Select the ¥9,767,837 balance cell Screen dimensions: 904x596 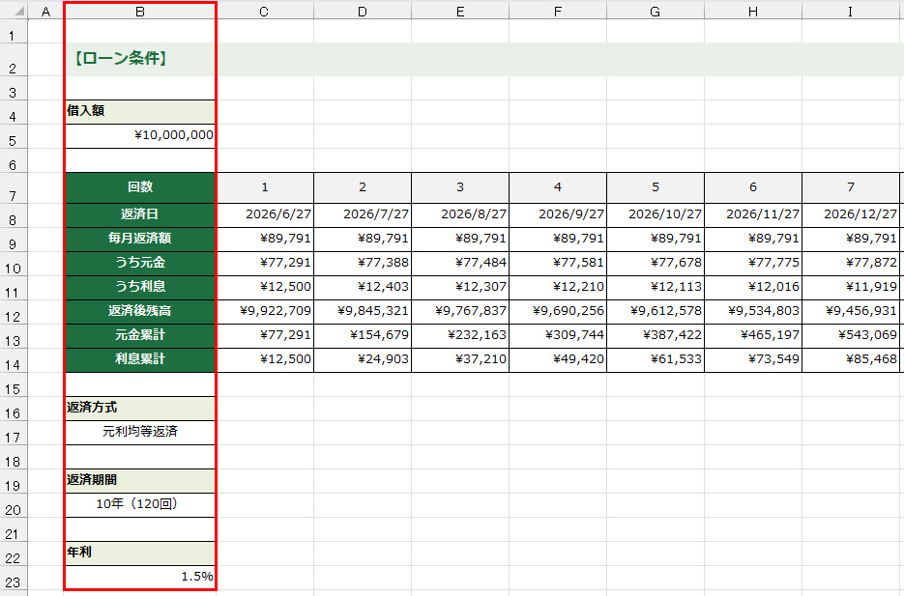(460, 312)
